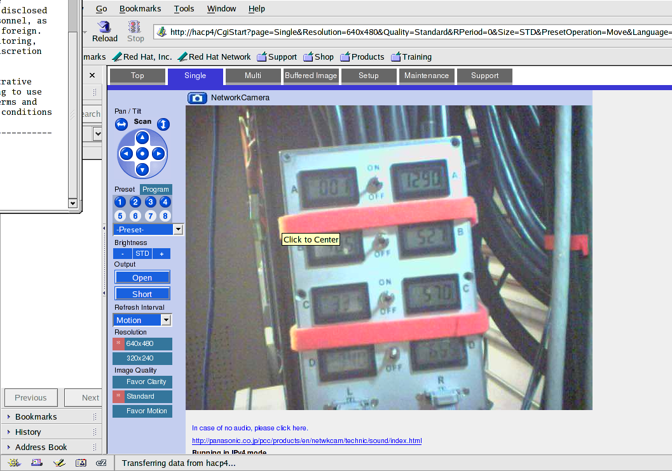Select Favor Clarity image quality
Image resolution: width=672 pixels, height=471 pixels.
(142, 381)
